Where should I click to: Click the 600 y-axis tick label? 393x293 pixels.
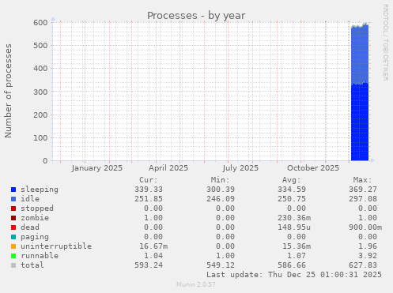(x=40, y=23)
